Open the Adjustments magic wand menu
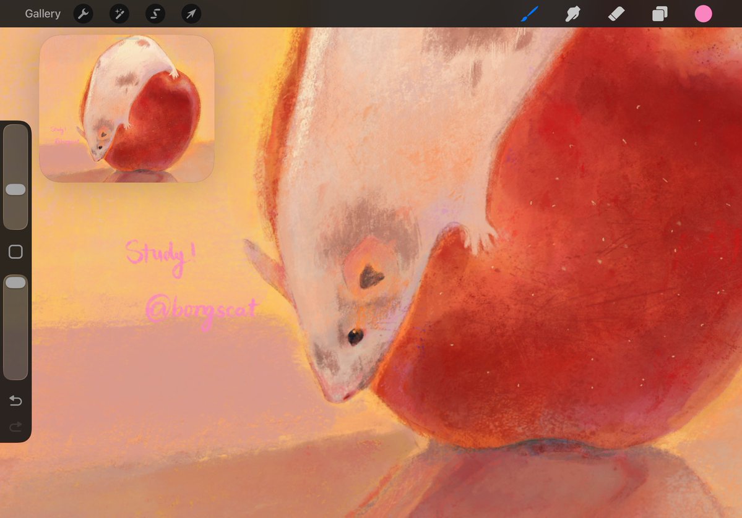The width and height of the screenshot is (742, 518). (119, 14)
